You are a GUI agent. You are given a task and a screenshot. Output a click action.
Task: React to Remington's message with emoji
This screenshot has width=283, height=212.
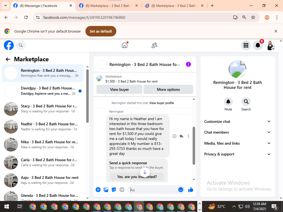pyautogui.click(x=174, y=136)
